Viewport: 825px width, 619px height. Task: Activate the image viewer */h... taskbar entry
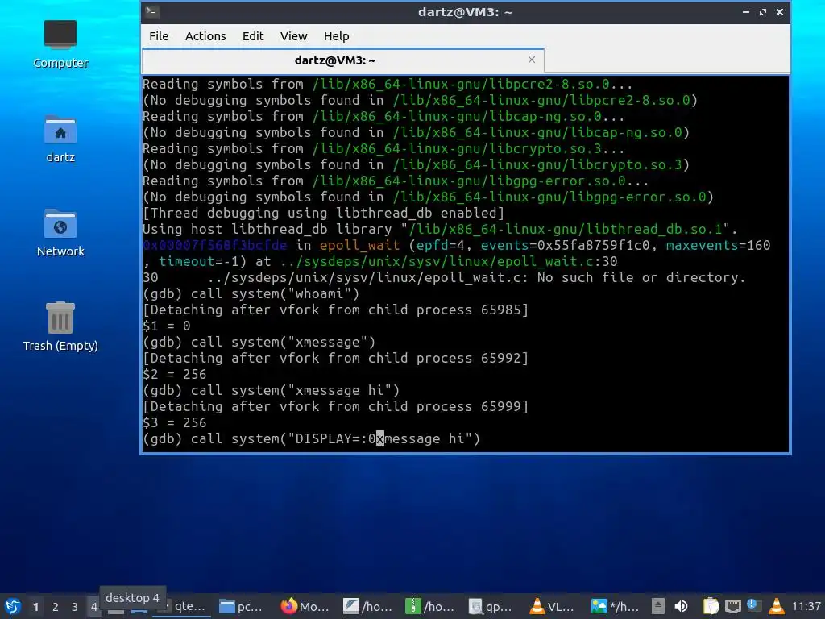click(x=616, y=607)
